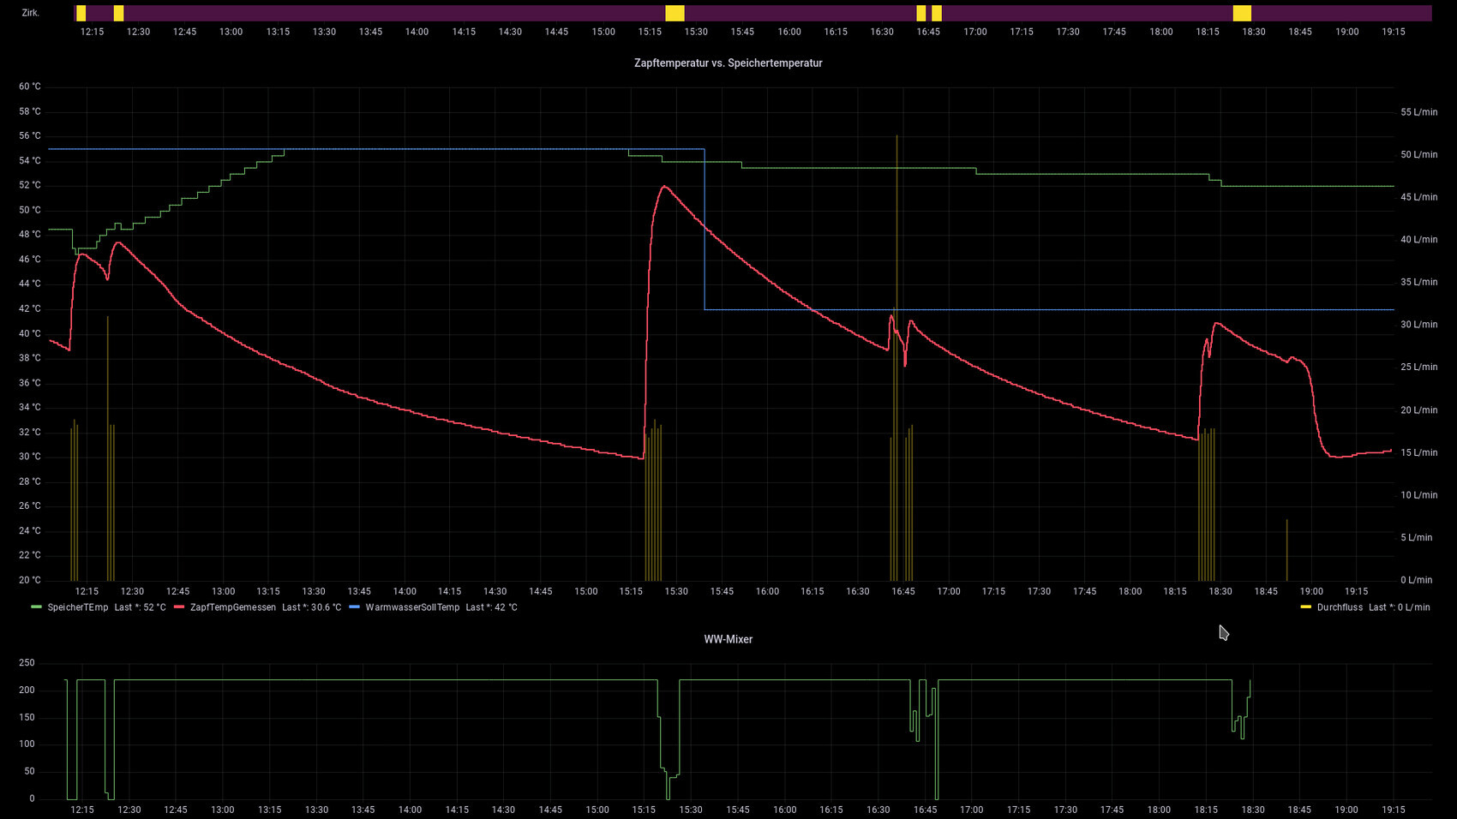This screenshot has height=819, width=1457.
Task: Click the blue WarmwasserSollTemp legend color marker
Action: pyautogui.click(x=354, y=607)
